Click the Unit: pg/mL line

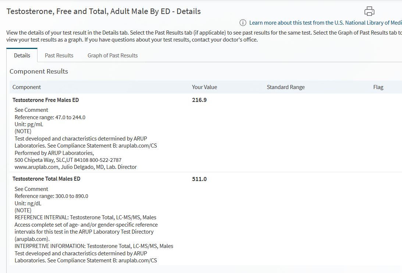tap(29, 124)
